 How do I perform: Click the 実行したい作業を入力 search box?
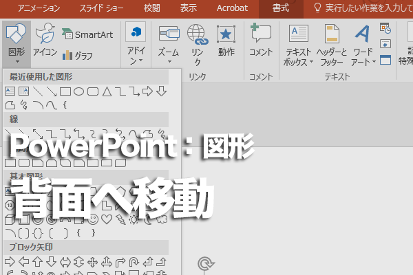[x=363, y=8]
